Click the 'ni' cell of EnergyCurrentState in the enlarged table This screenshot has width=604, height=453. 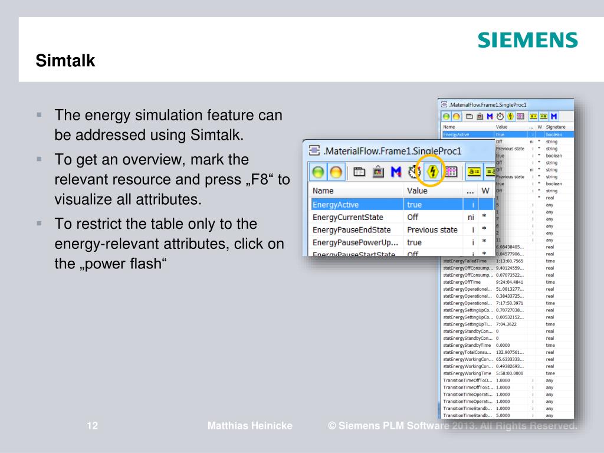[x=471, y=217]
